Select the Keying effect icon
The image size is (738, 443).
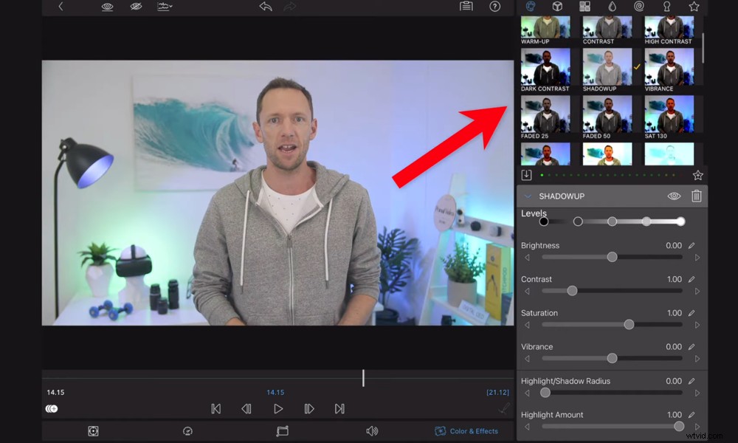(x=667, y=7)
